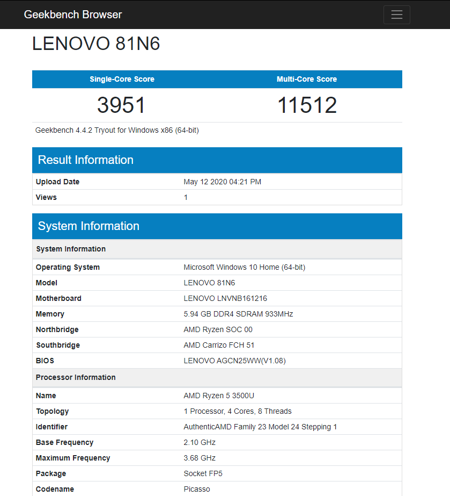The image size is (450, 496).
Task: Click the Motherboard label
Action: 58,298
